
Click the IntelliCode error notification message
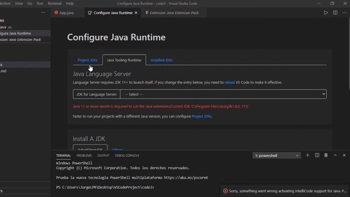click(x=288, y=191)
